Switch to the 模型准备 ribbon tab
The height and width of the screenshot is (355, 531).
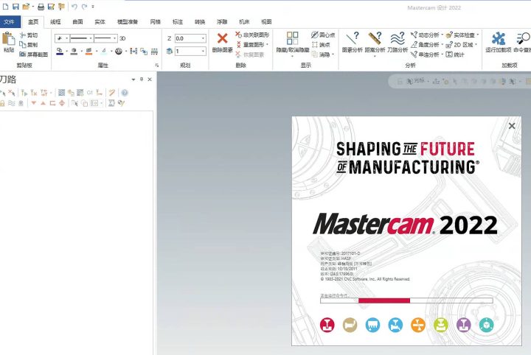[x=128, y=21]
